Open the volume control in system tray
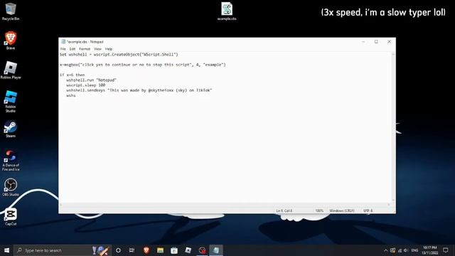455x256 pixels. click(x=406, y=250)
